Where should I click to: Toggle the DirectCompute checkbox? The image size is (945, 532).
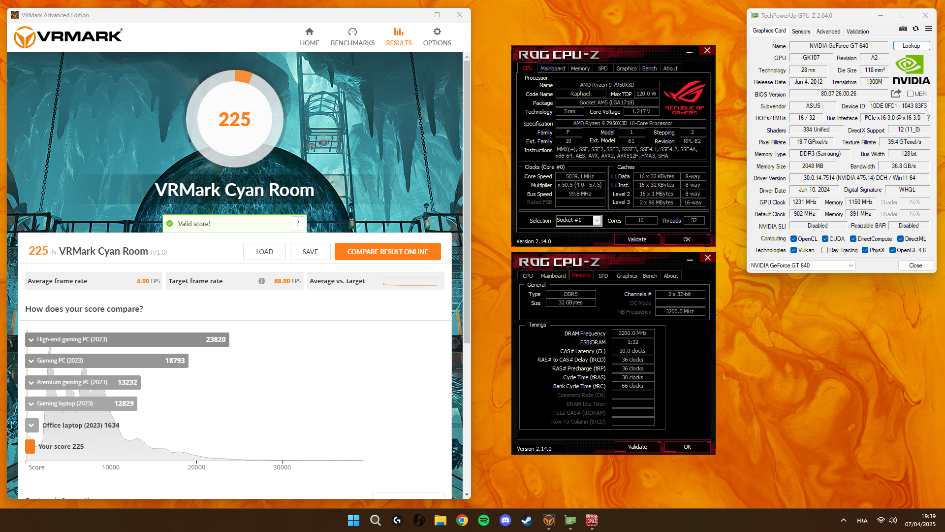[853, 239]
